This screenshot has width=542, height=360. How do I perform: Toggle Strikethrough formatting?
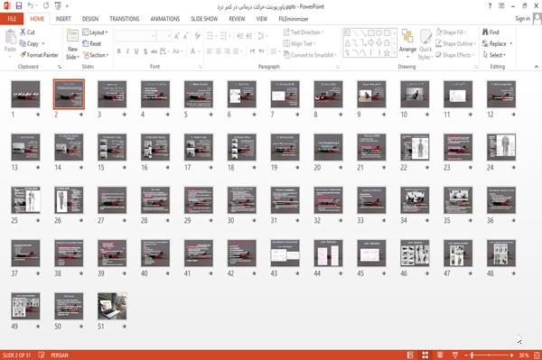[x=154, y=51]
